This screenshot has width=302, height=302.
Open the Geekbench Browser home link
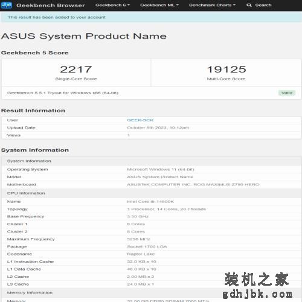[51, 5]
